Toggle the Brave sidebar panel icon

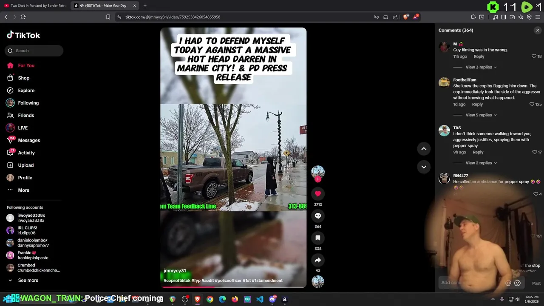[504, 17]
